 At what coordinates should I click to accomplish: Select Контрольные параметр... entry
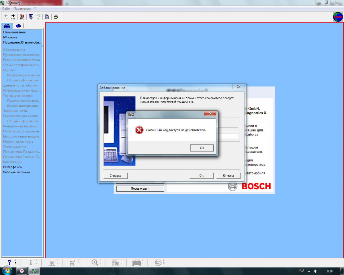[x=22, y=126]
